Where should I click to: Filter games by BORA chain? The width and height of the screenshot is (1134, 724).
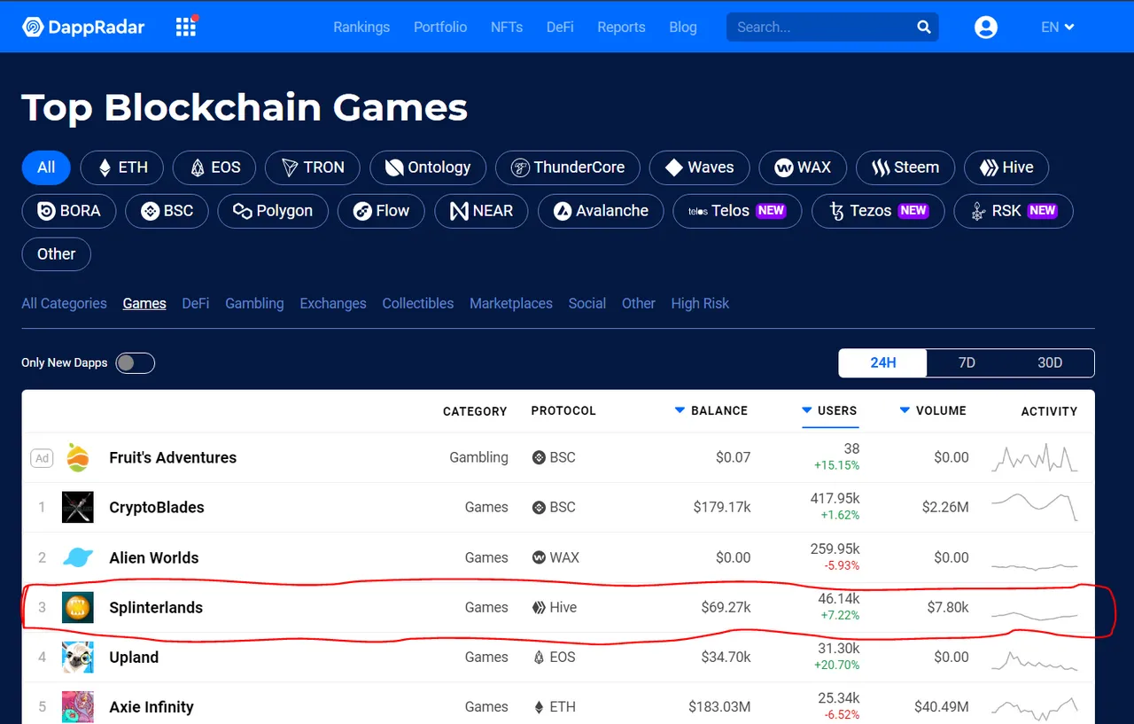[69, 211]
